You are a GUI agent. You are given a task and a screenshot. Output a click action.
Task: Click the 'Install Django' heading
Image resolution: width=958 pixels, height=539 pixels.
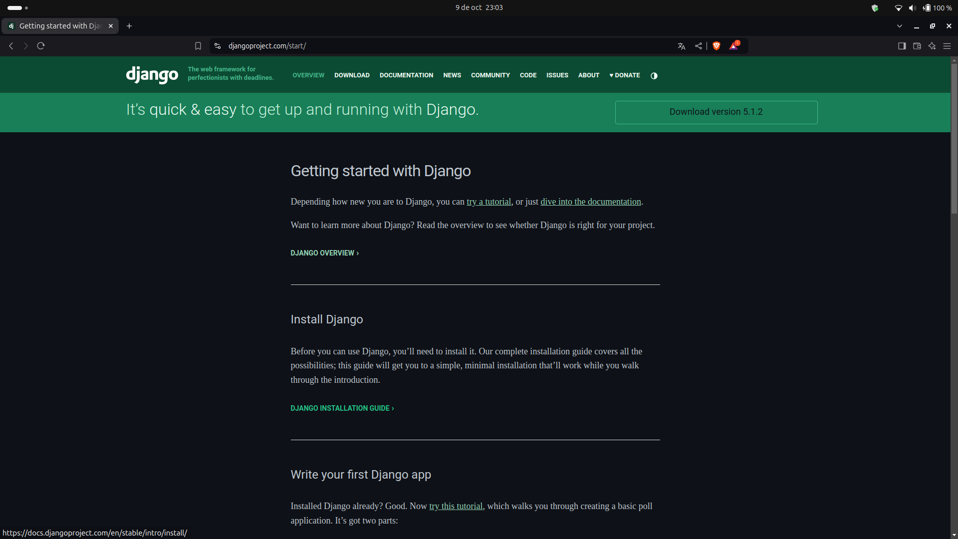click(x=327, y=319)
